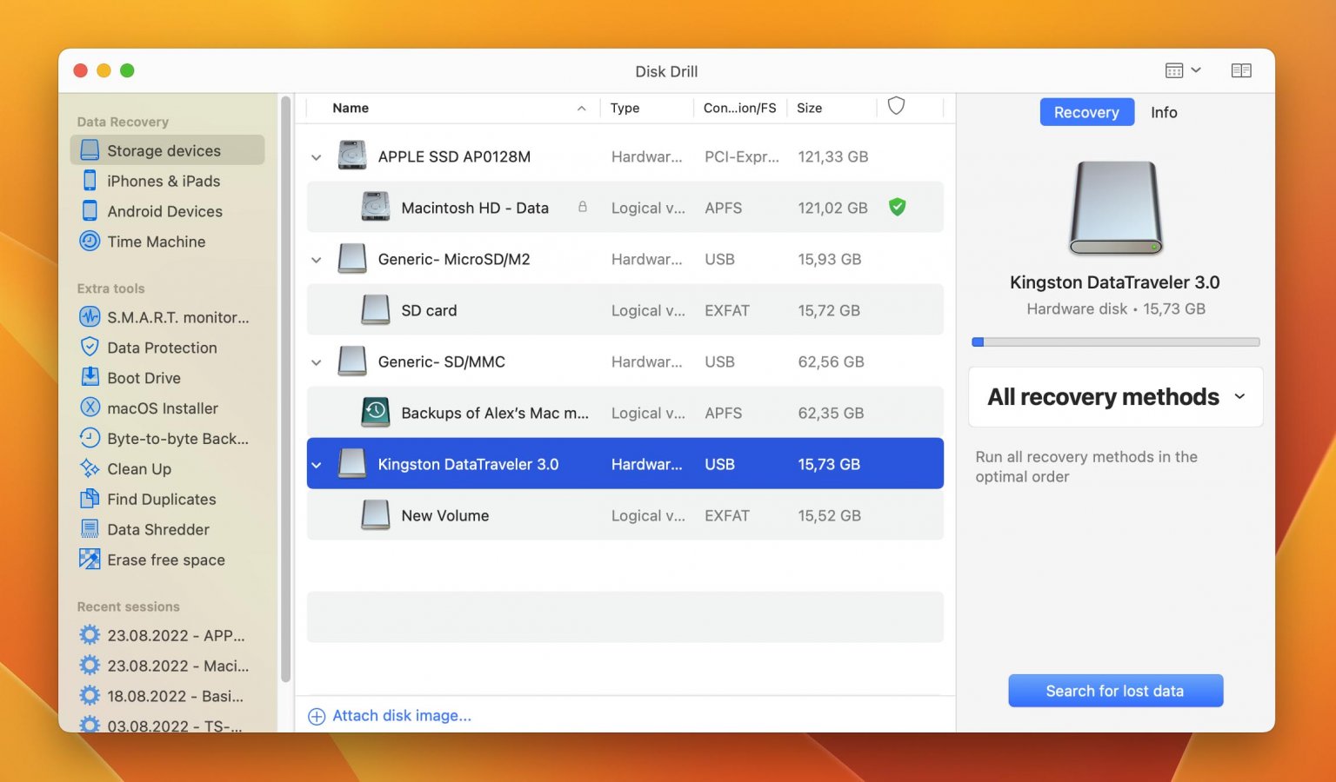Click Search for lost data button
This screenshot has width=1336, height=782.
coord(1114,691)
